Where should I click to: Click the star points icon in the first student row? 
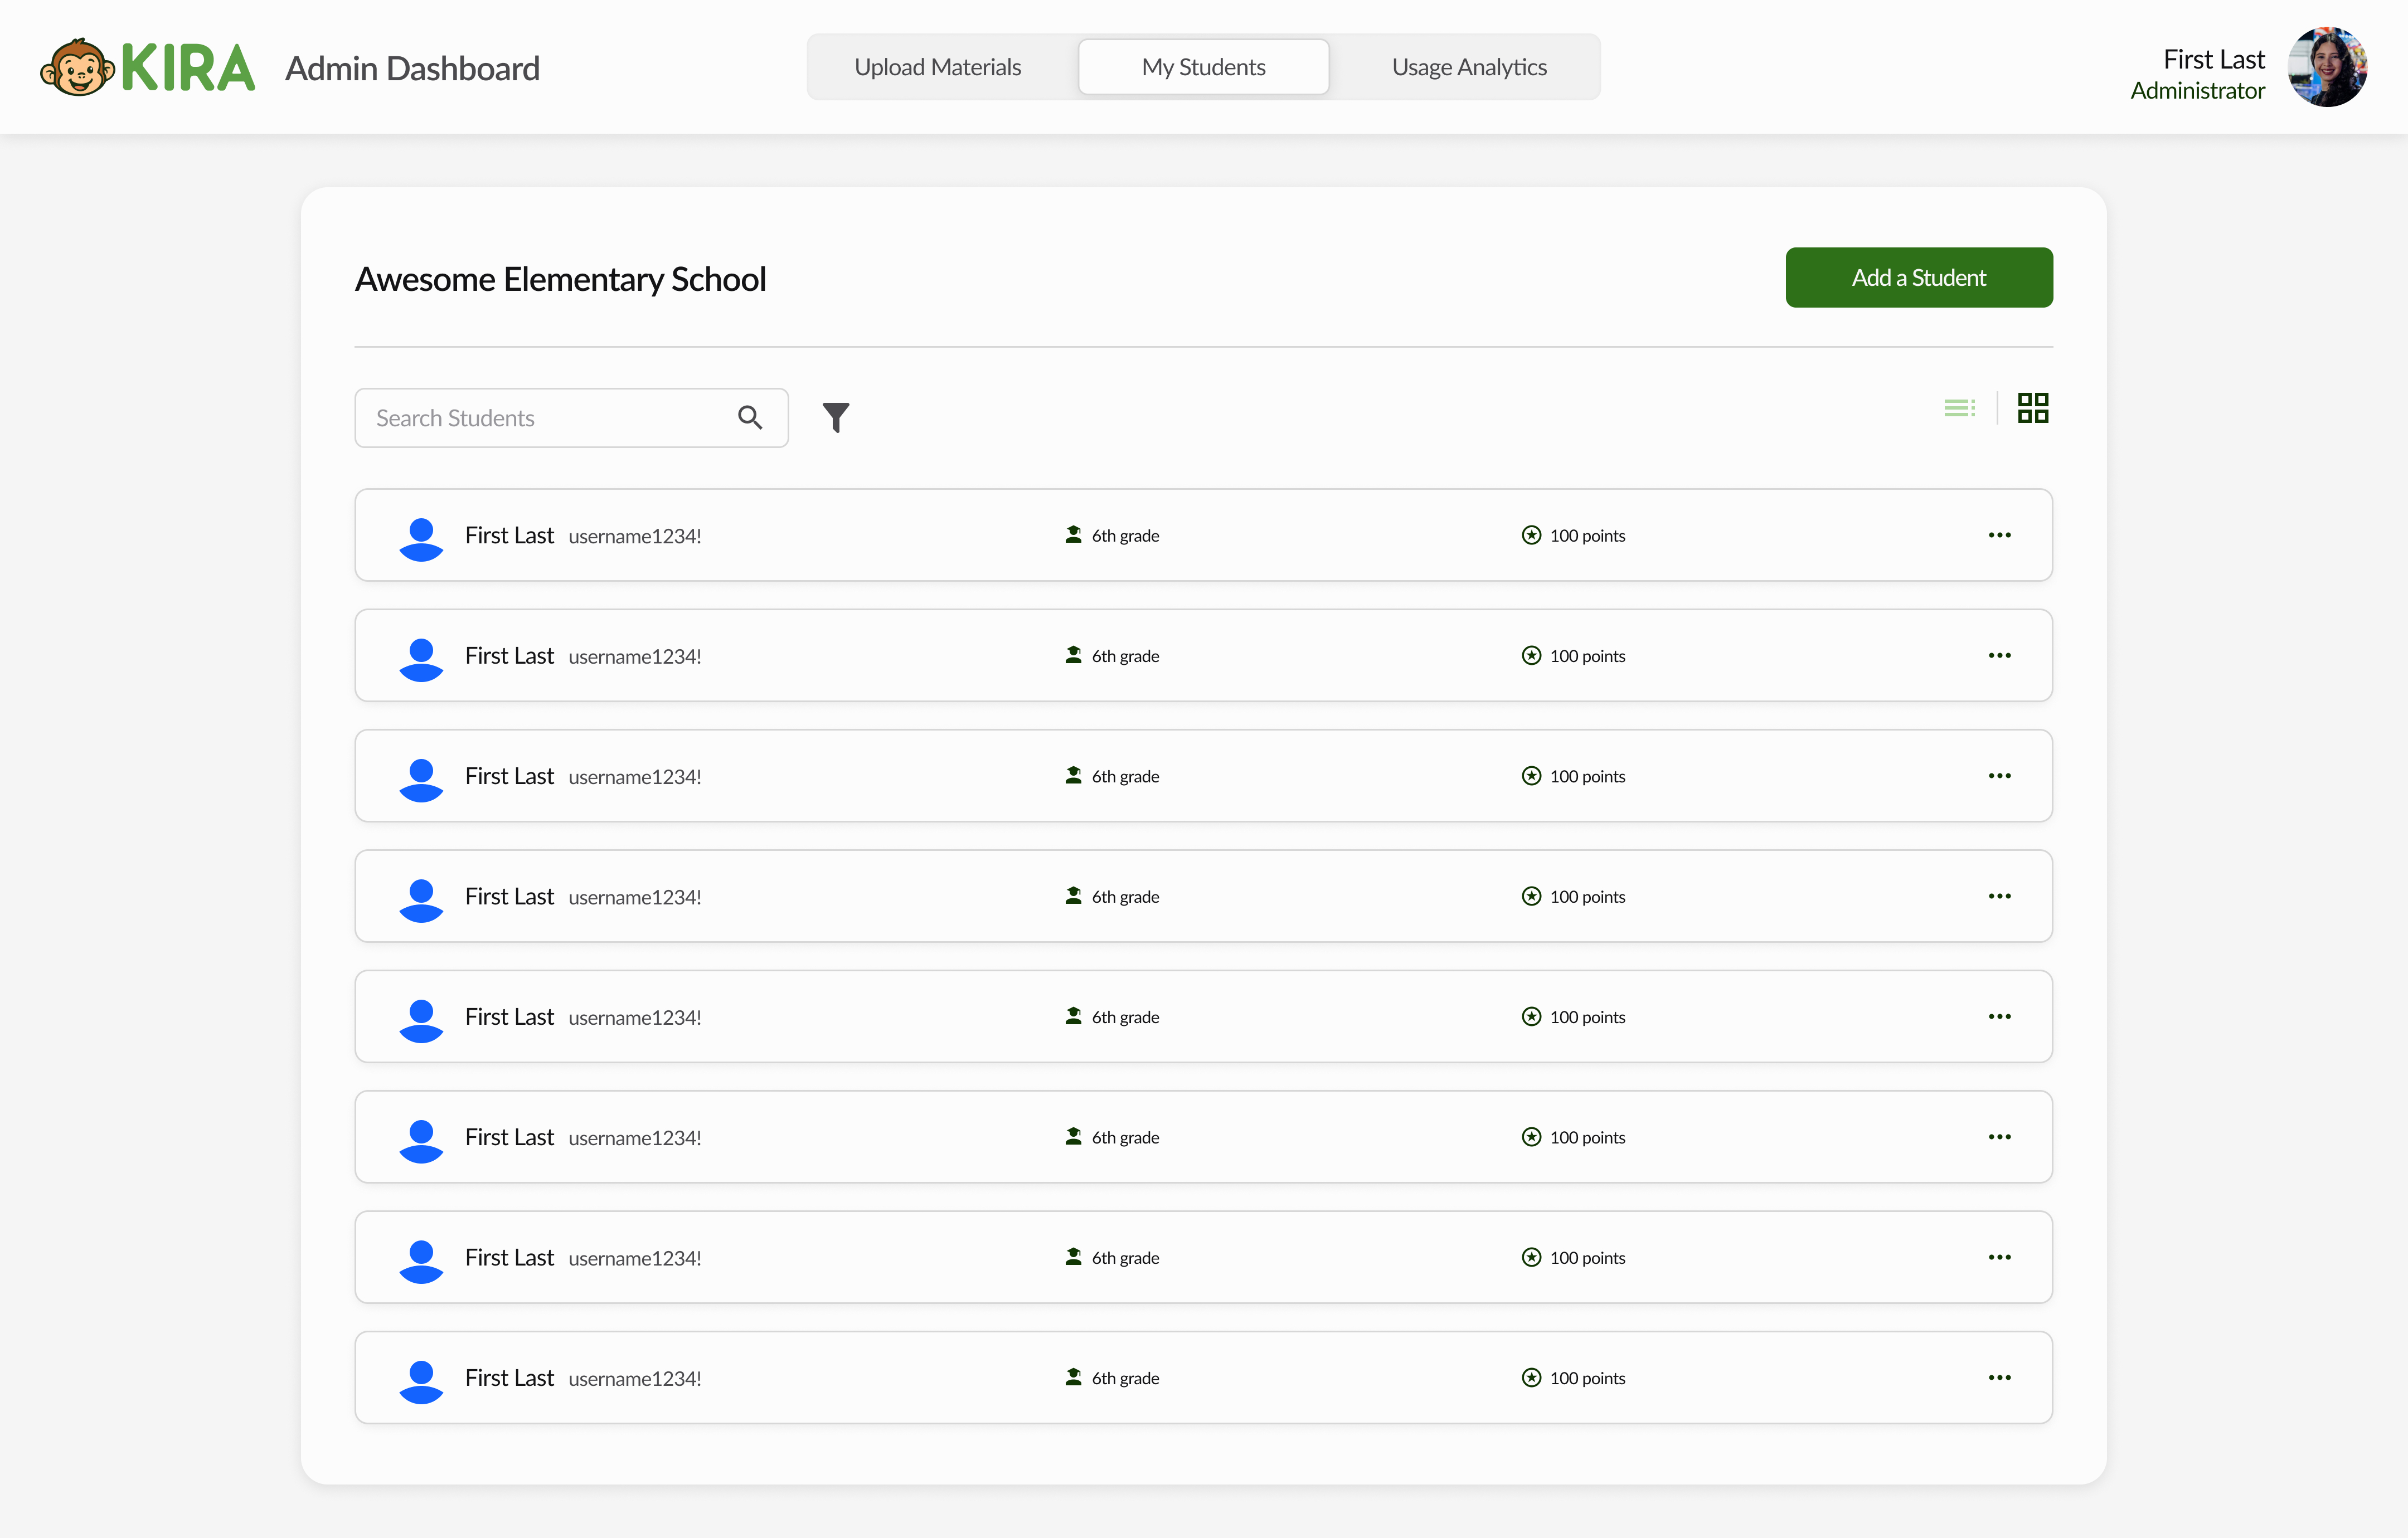click(x=1531, y=535)
